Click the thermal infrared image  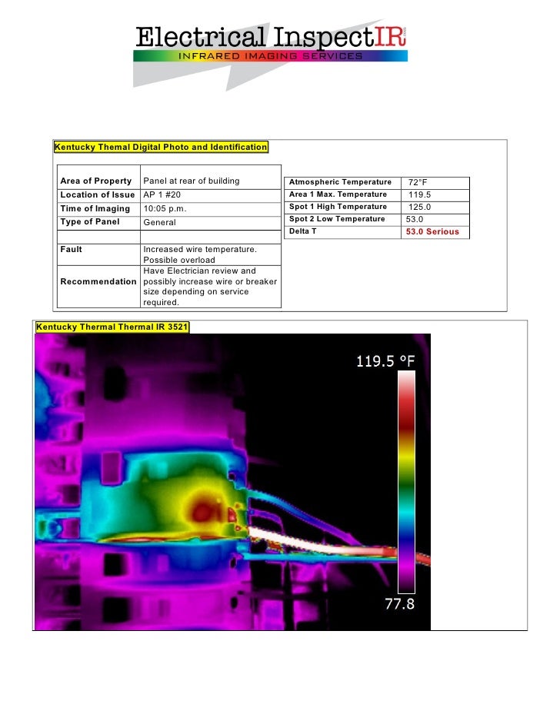coord(232,482)
